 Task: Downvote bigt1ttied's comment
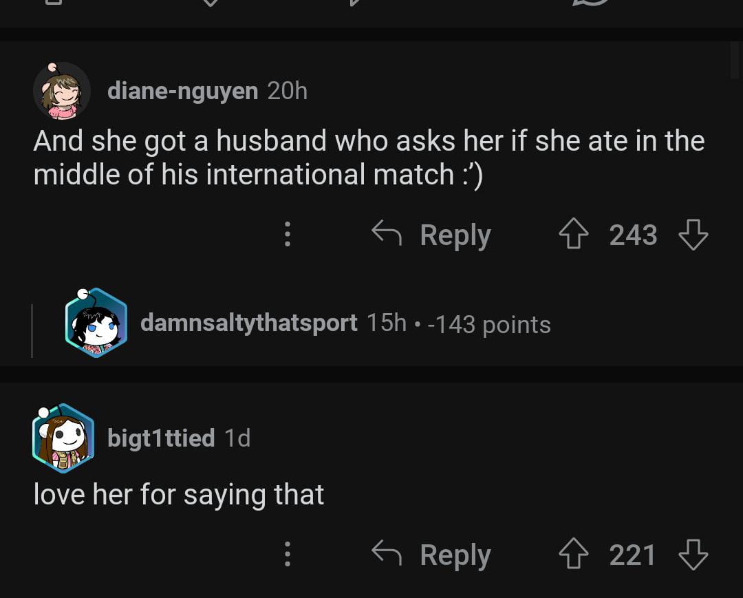[x=693, y=555]
